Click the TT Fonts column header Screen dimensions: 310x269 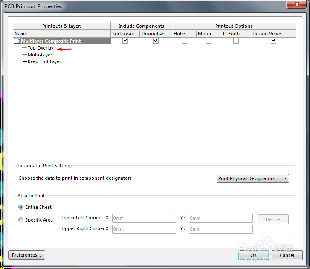(236, 34)
